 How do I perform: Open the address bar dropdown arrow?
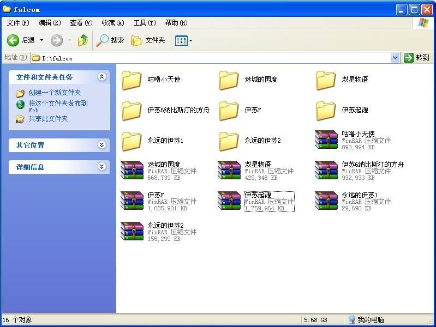click(x=396, y=58)
